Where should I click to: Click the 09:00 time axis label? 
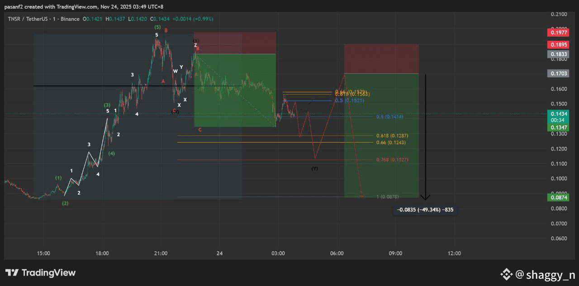[x=396, y=253]
